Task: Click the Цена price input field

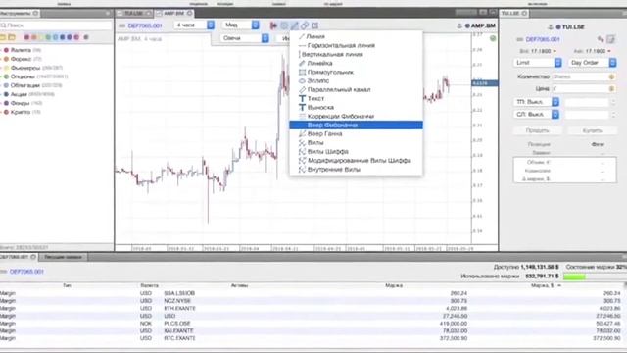Action: [x=584, y=88]
